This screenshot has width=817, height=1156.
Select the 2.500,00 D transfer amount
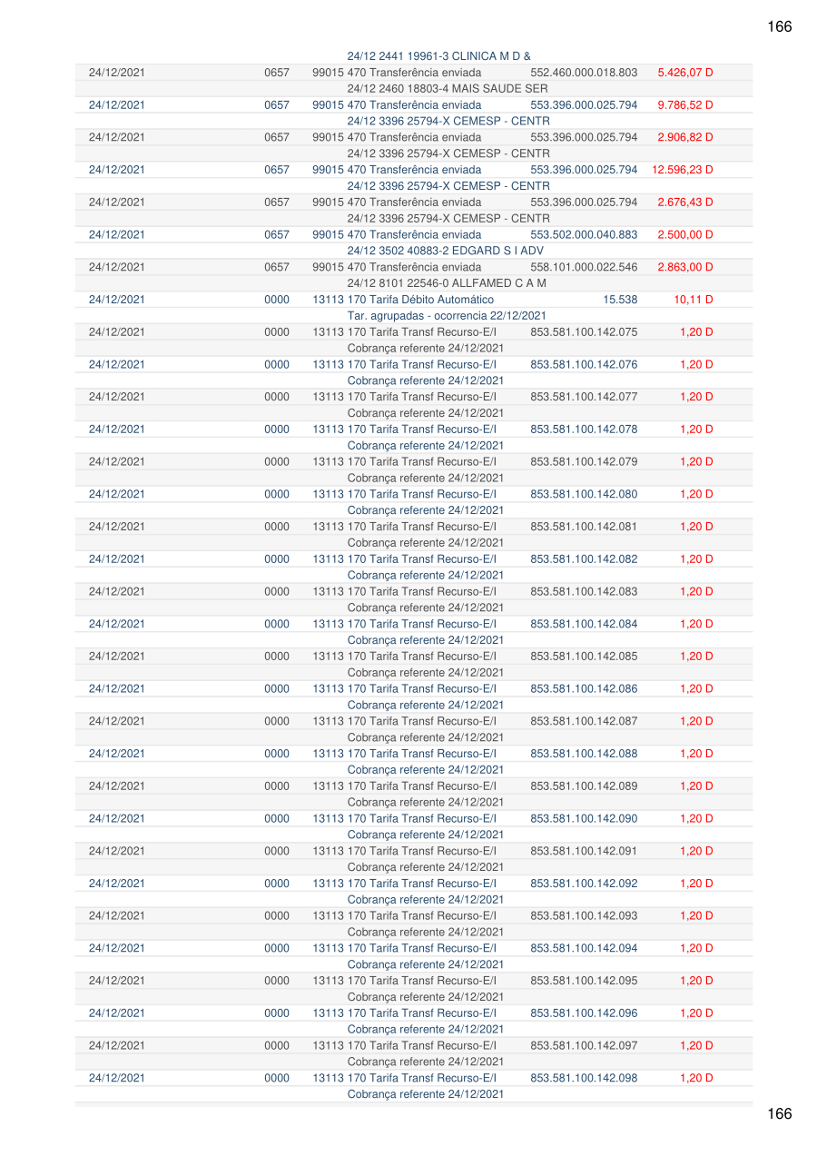tap(684, 235)
